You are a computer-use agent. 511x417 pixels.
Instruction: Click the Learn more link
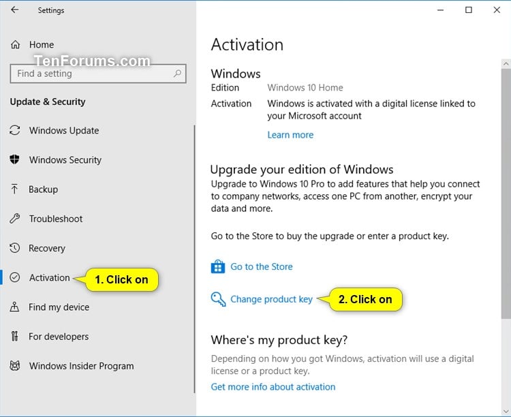coord(290,135)
